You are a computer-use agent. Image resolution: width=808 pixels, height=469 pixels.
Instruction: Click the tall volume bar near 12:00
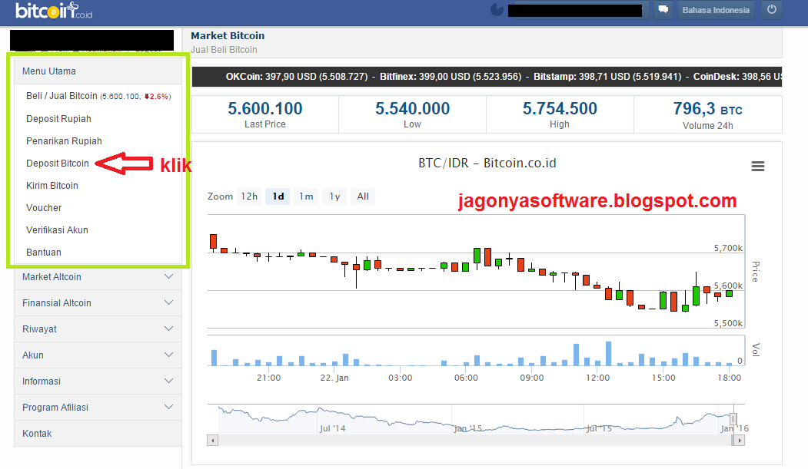click(609, 353)
